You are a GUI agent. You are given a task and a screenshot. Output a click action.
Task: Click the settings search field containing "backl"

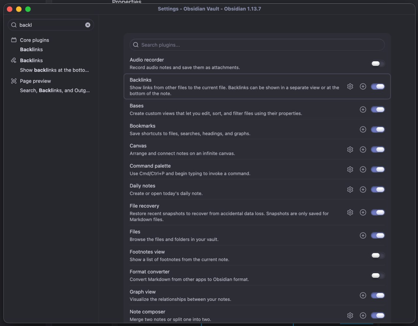tap(51, 25)
